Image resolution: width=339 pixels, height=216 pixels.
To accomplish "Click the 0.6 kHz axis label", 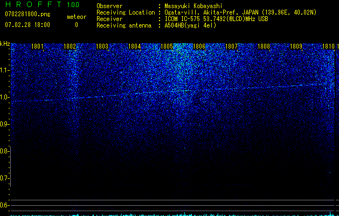I will [4, 205].
